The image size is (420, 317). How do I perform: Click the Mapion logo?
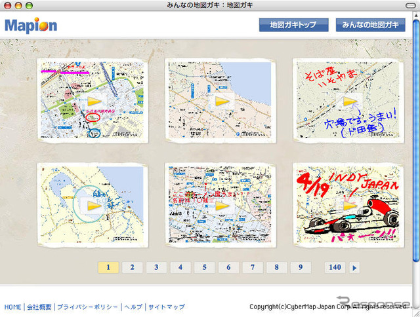pyautogui.click(x=31, y=26)
